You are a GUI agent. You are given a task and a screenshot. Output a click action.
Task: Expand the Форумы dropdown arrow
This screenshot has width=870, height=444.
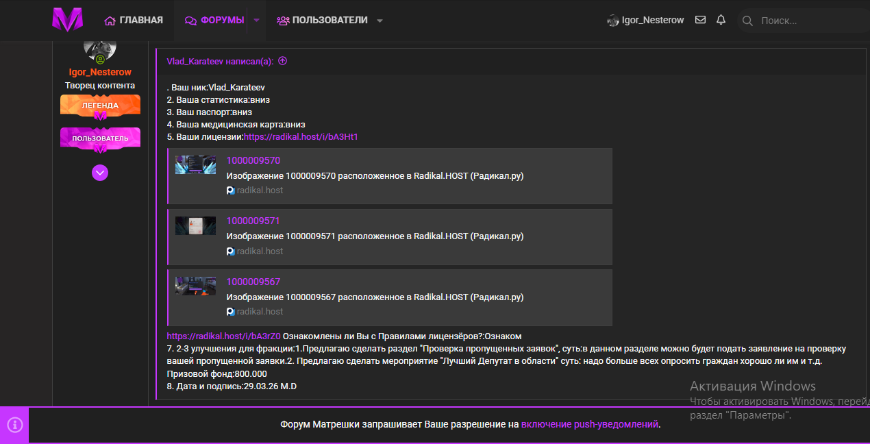click(x=257, y=21)
